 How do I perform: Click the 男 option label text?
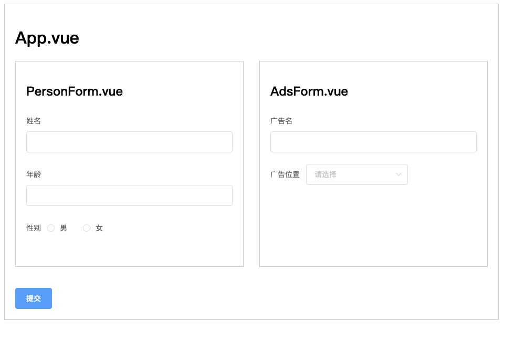(64, 228)
